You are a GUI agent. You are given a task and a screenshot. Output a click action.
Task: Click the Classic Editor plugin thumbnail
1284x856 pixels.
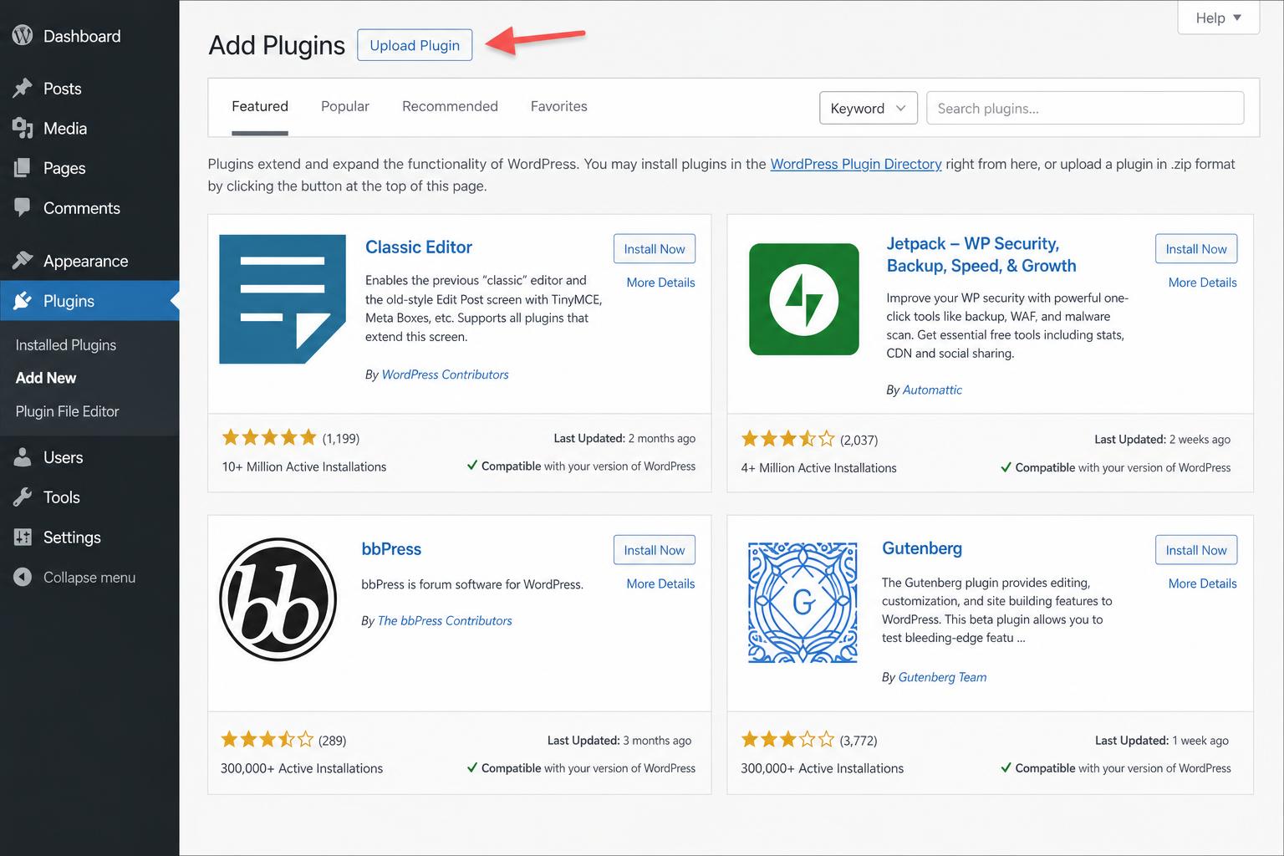tap(283, 299)
